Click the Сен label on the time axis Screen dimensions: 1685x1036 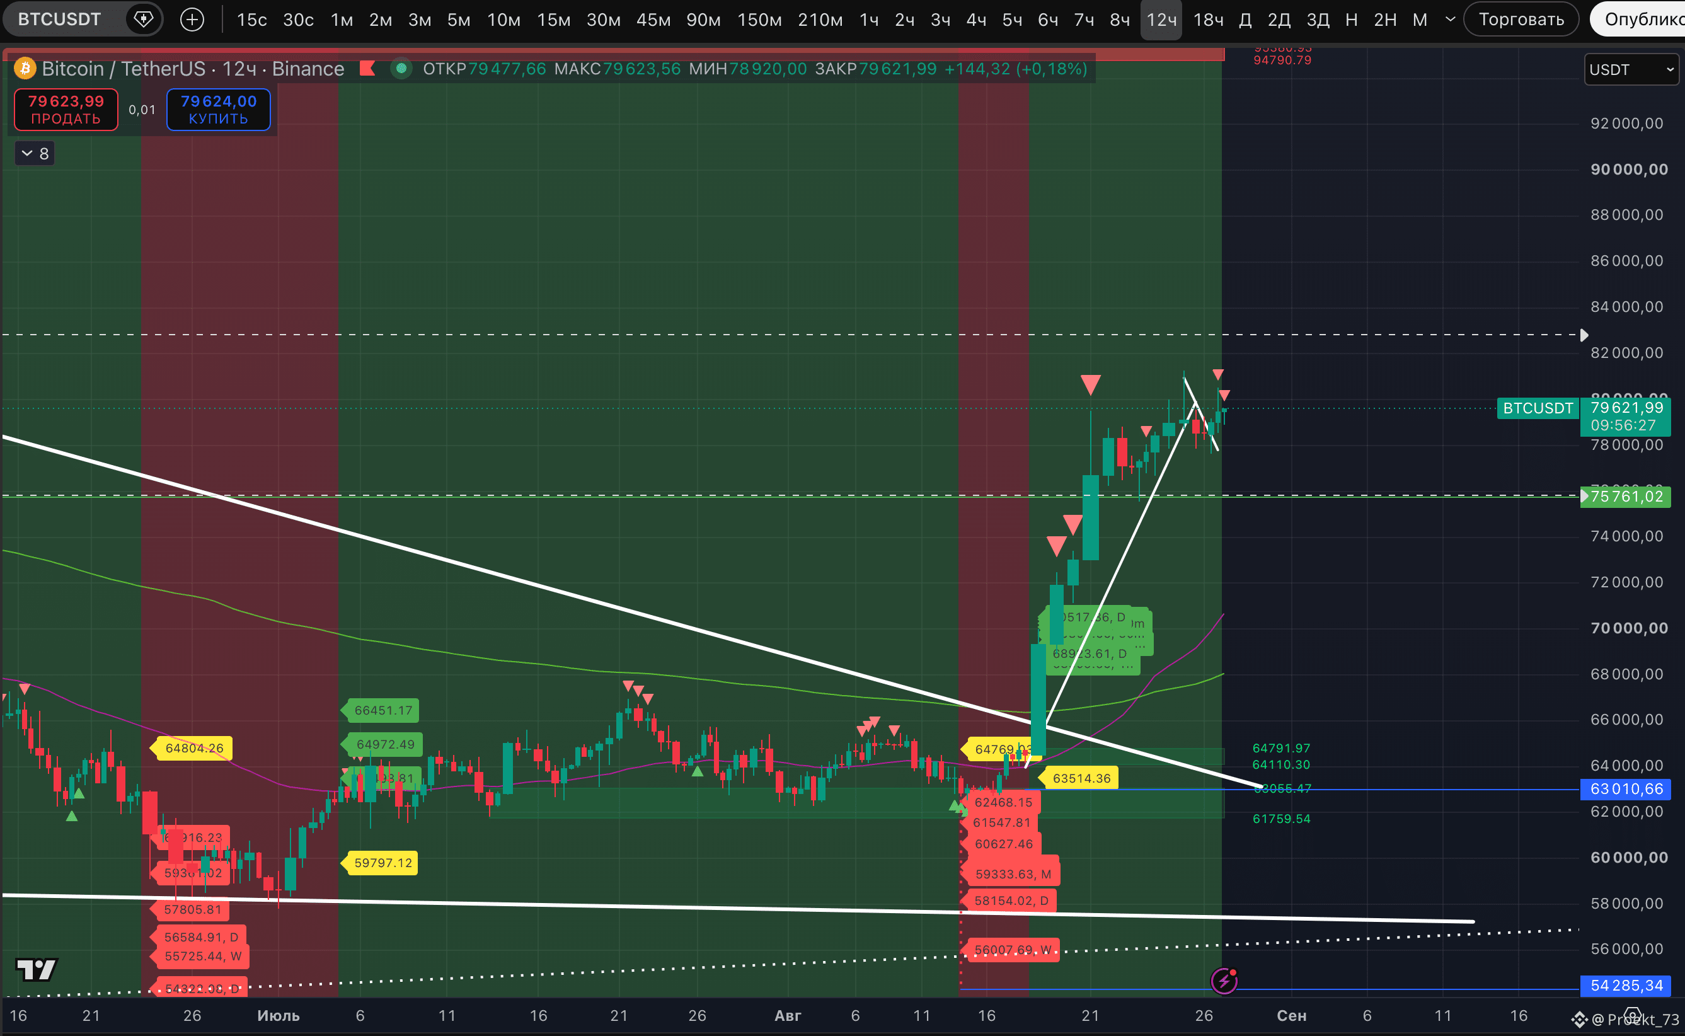(x=1291, y=1015)
